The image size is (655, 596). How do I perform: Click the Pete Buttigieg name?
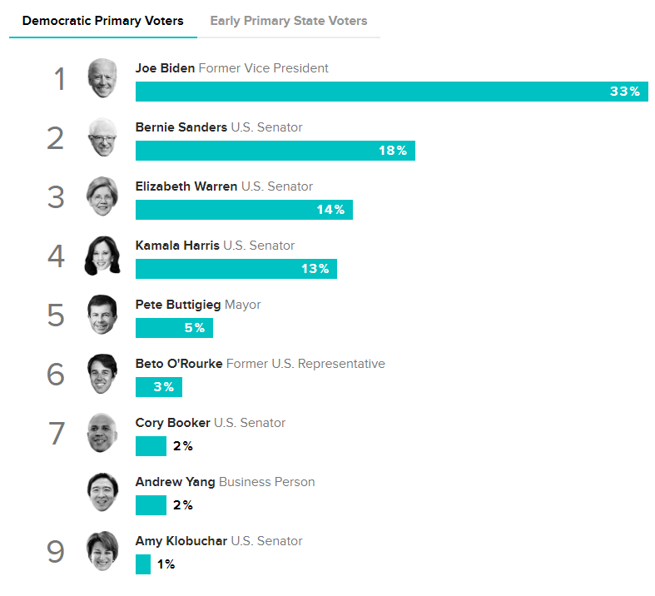pyautogui.click(x=178, y=305)
